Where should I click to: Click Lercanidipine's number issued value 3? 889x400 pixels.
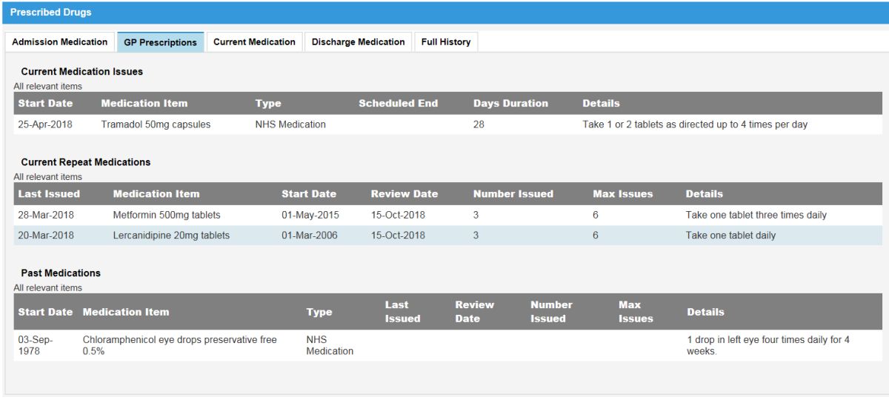pyautogui.click(x=476, y=236)
